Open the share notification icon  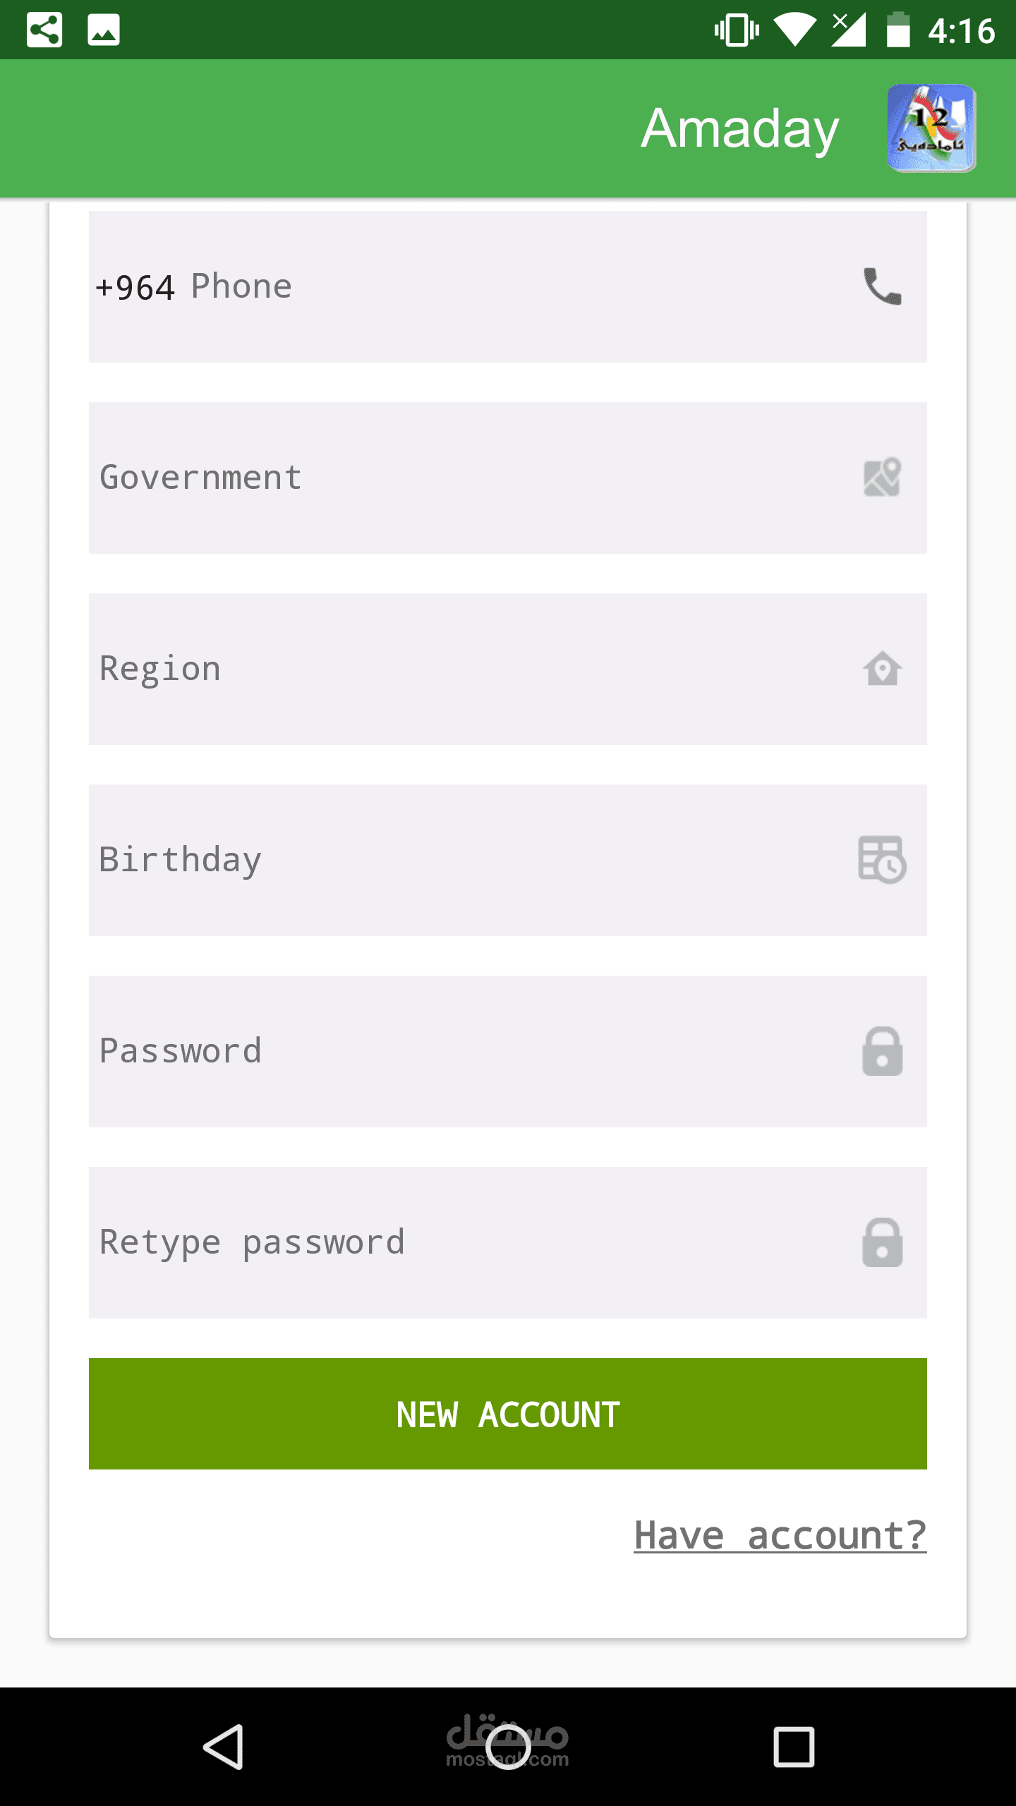[x=44, y=30]
